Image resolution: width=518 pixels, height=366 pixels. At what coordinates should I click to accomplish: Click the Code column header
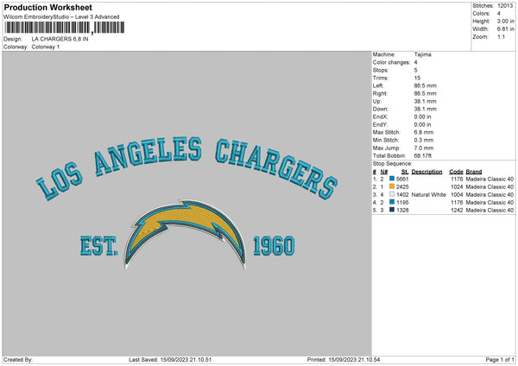[x=457, y=171]
